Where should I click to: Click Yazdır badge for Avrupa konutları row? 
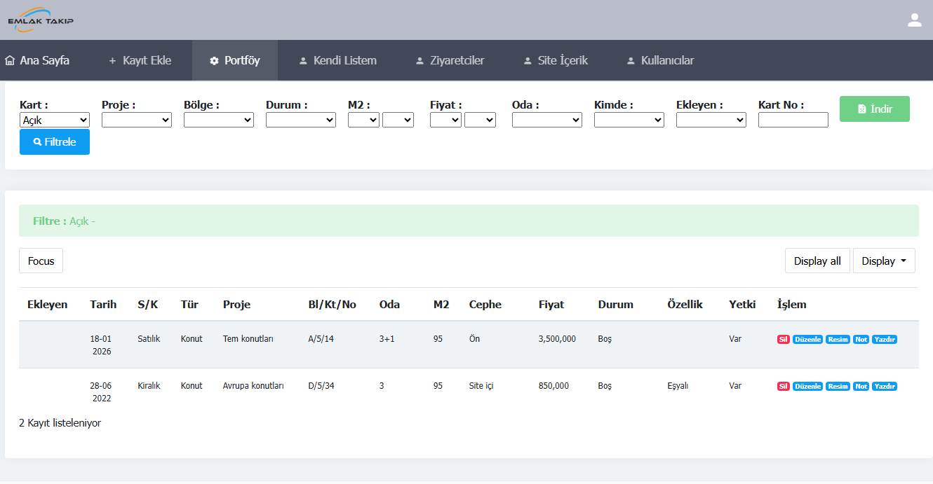(x=885, y=387)
